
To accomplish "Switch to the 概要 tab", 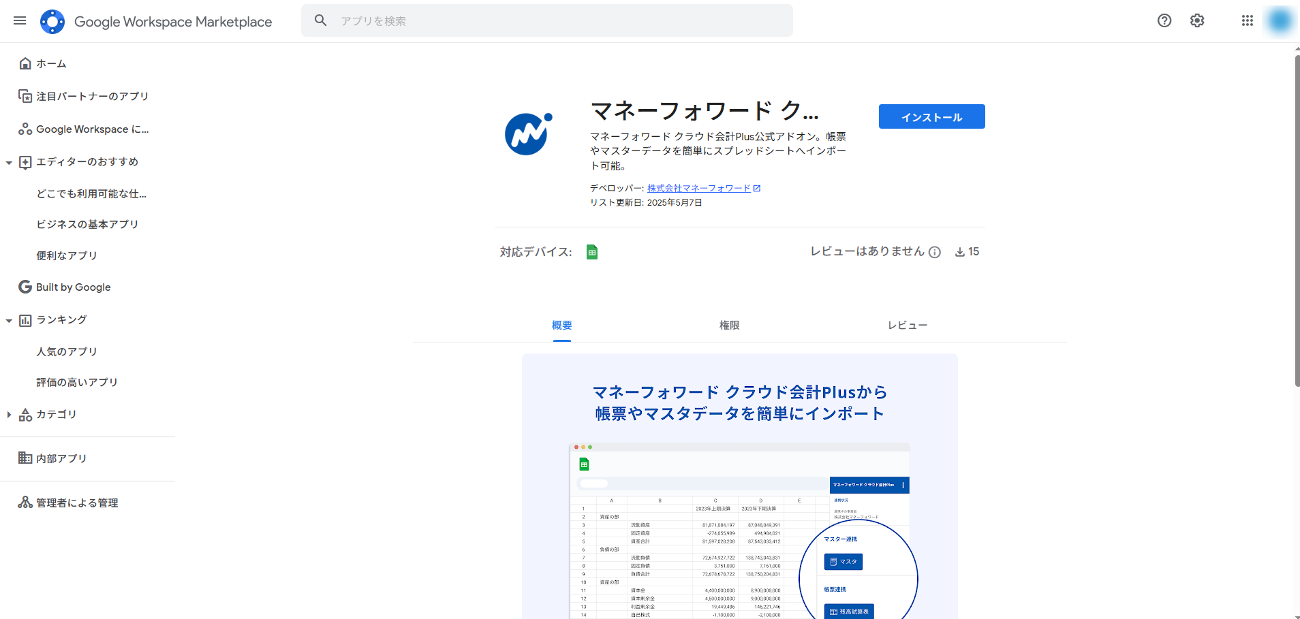I will [x=562, y=326].
